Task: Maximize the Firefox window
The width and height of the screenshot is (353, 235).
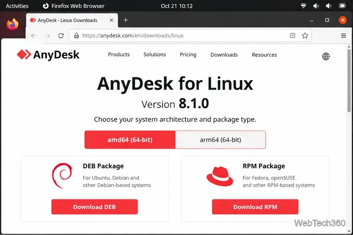Action: click(x=327, y=20)
